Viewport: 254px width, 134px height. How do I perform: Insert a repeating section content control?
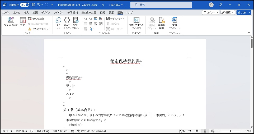click(x=85, y=29)
